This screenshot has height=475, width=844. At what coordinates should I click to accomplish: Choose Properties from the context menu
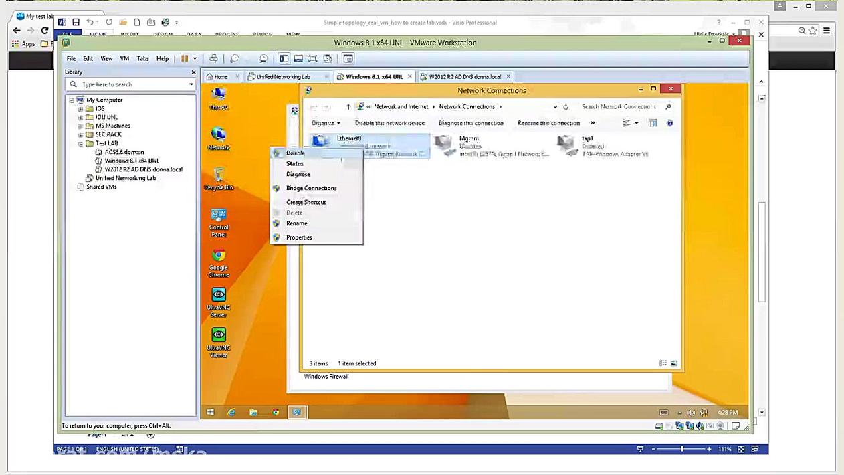[x=316, y=237]
